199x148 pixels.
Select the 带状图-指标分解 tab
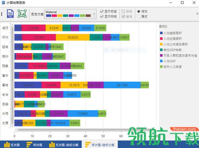click(100, 145)
